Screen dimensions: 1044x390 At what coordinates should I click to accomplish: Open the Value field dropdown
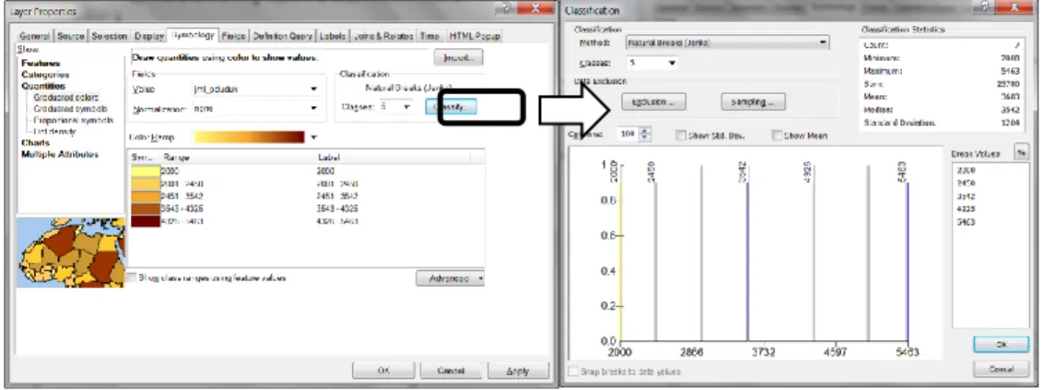pyautogui.click(x=313, y=89)
